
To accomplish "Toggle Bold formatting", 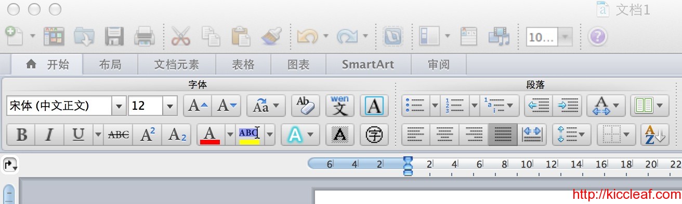I will (x=21, y=135).
